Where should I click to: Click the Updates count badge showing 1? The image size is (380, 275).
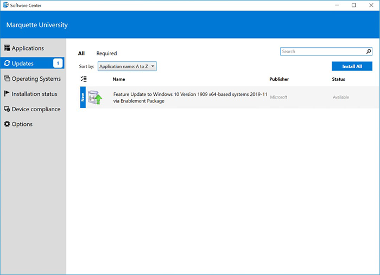pos(58,63)
